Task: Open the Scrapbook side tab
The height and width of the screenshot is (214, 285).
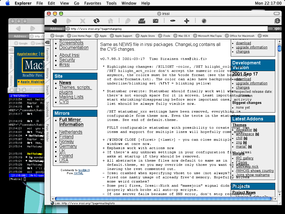Action: click(47, 109)
